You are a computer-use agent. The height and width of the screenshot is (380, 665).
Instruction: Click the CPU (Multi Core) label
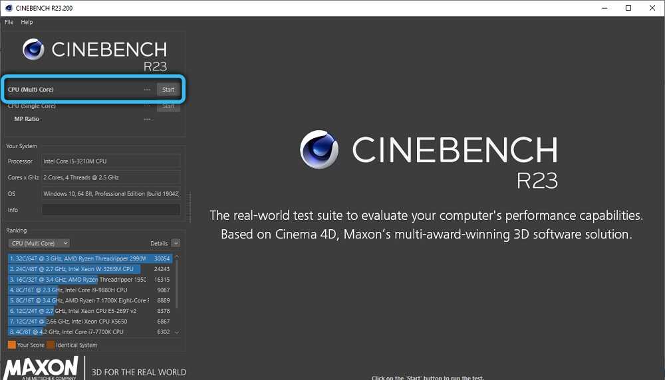[31, 90]
